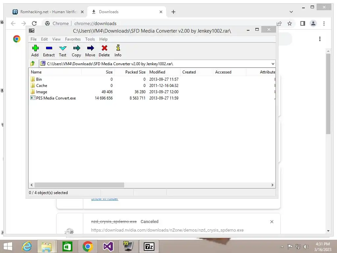This screenshot has width=337, height=253.
Task: Open the Info toolbar icon
Action: click(118, 47)
